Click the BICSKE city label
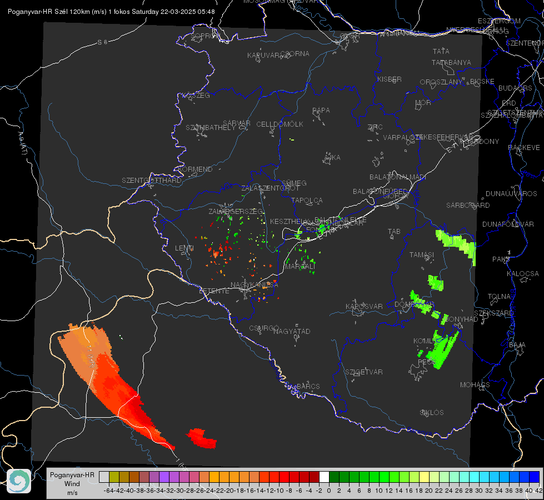 (x=482, y=82)
